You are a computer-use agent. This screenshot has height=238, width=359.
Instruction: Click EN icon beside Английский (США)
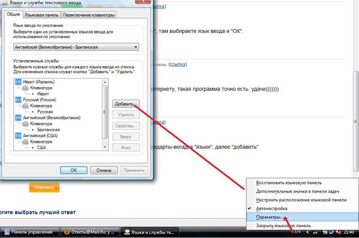point(18,135)
